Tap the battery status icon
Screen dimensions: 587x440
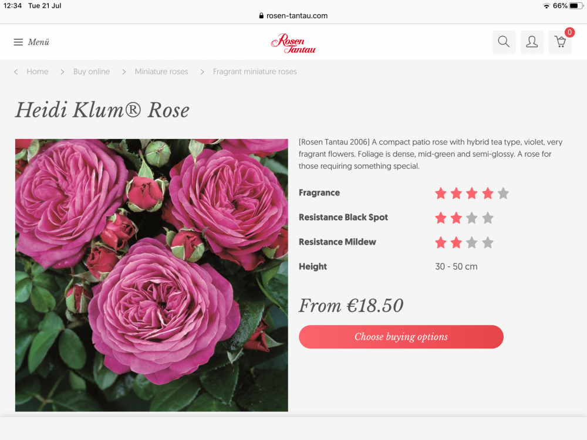coord(576,6)
